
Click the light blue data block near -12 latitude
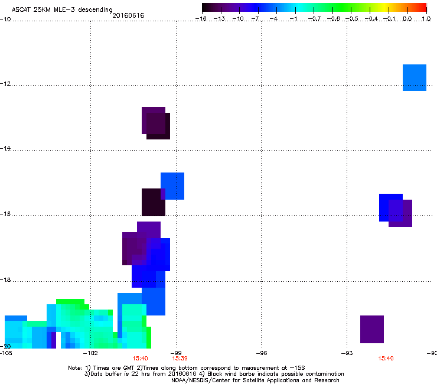coord(415,77)
